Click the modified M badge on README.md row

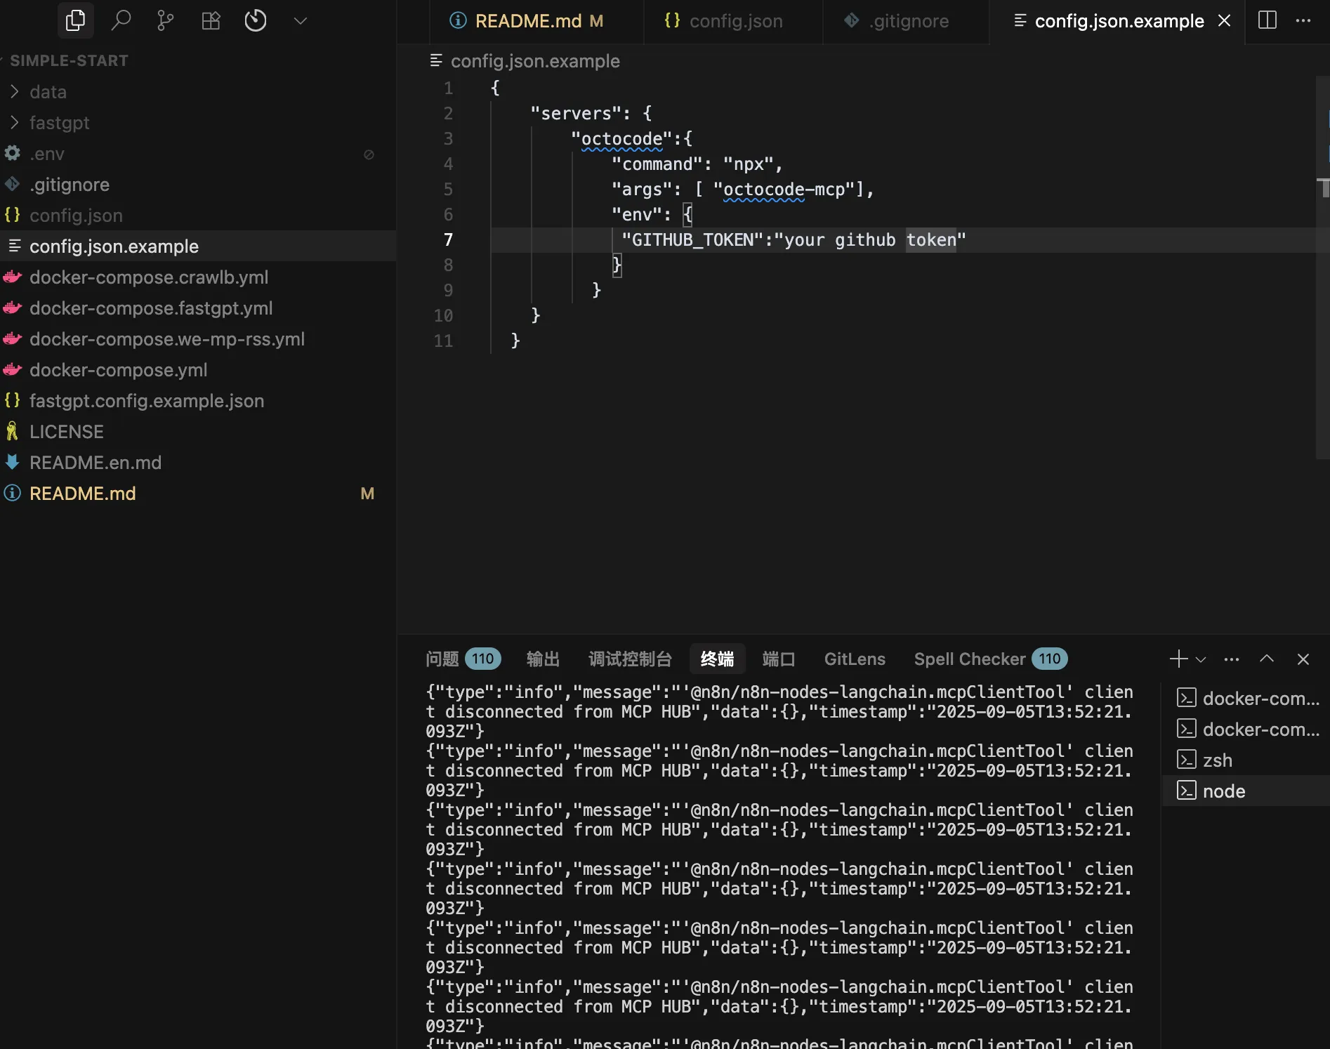click(x=367, y=494)
